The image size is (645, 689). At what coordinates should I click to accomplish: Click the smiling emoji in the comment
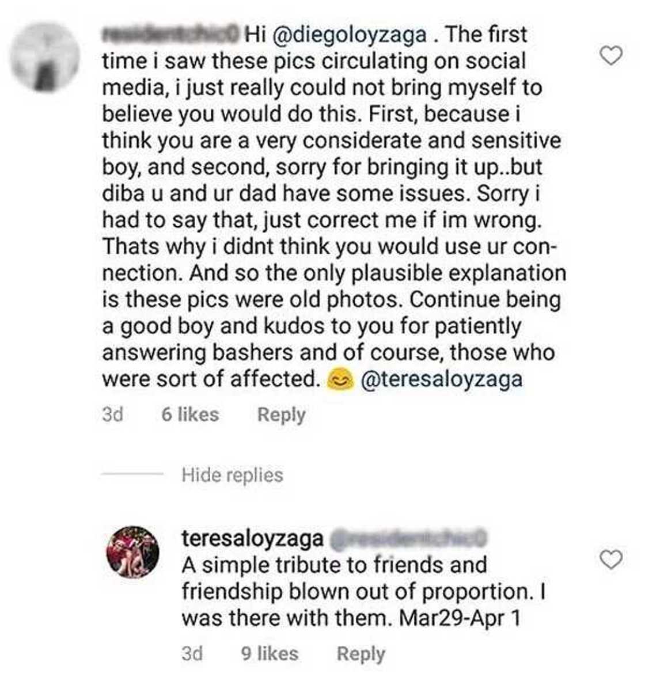click(x=339, y=379)
